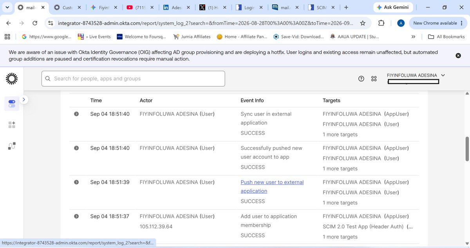470x248 pixels.
Task: Expand the Push new user to external application row
Action: point(76,182)
